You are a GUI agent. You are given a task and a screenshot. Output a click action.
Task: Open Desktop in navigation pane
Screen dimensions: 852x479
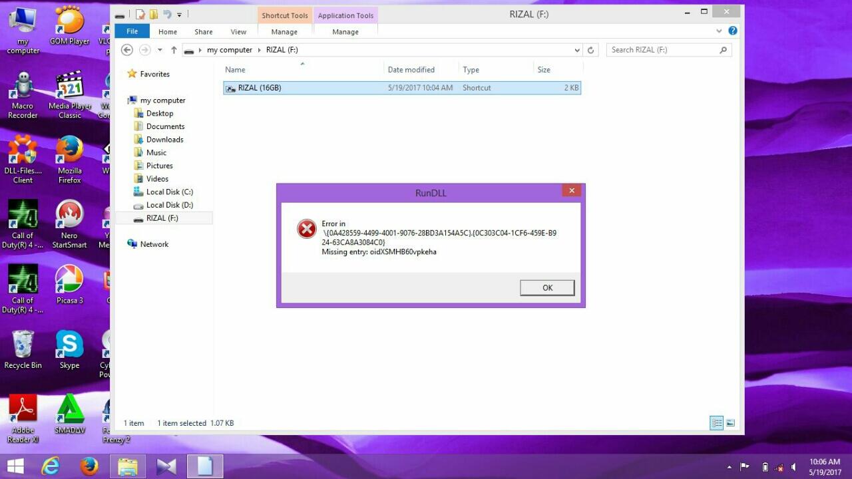click(159, 114)
